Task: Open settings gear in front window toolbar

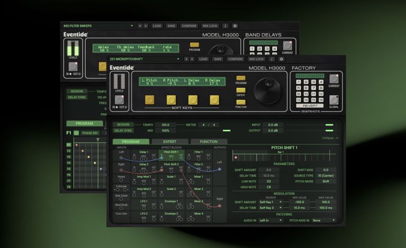Action: pyautogui.click(x=281, y=59)
